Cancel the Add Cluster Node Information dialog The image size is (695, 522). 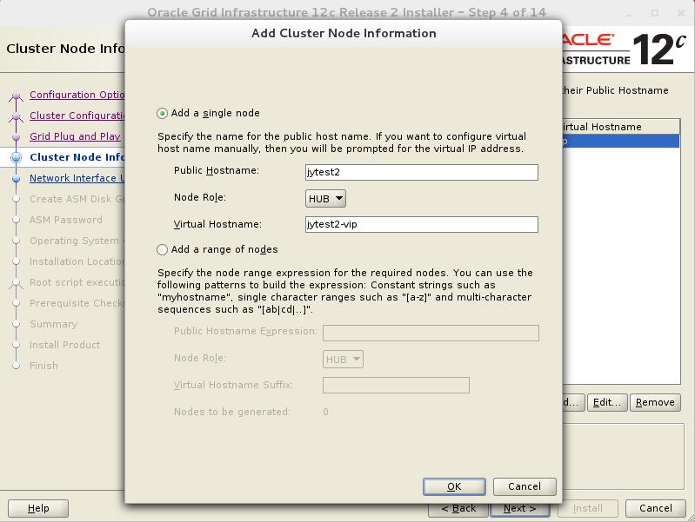[525, 486]
